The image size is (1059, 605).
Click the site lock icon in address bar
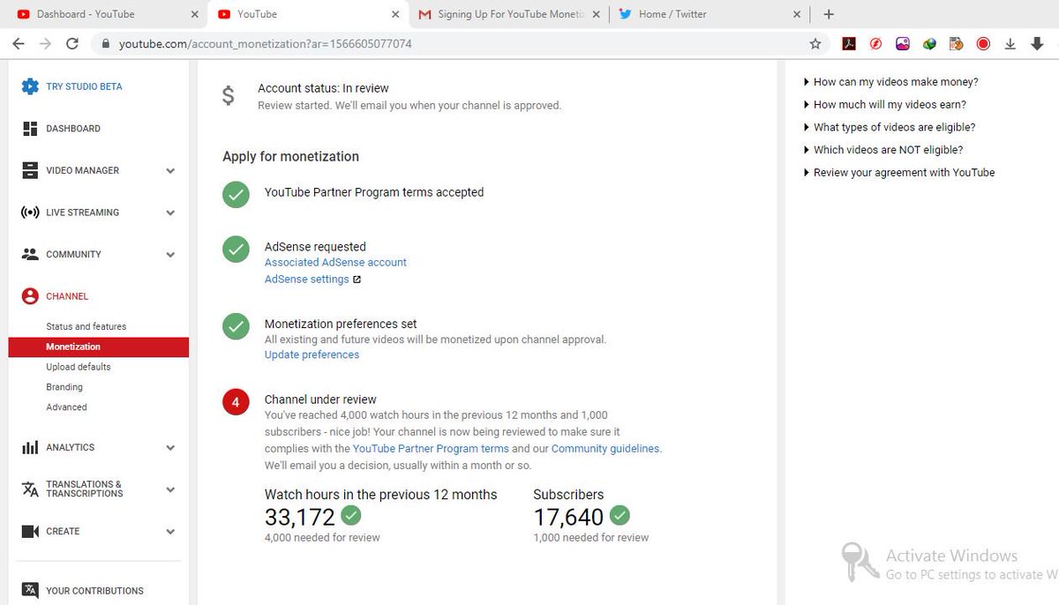(x=106, y=43)
